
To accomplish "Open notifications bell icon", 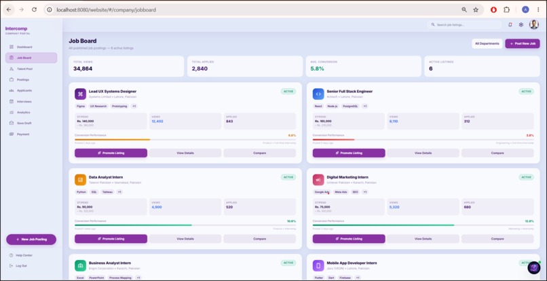I will pos(510,25).
